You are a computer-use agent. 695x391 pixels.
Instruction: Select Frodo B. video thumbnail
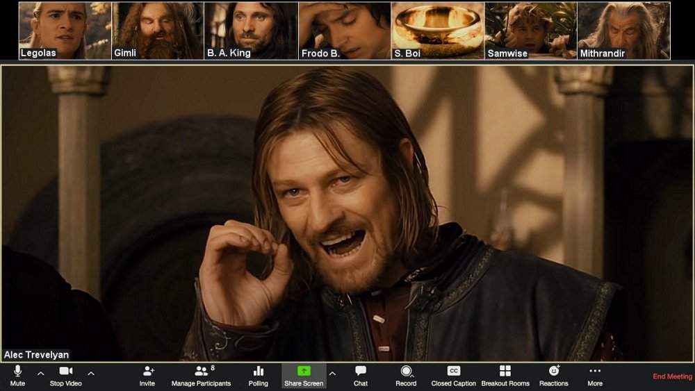pyautogui.click(x=345, y=31)
